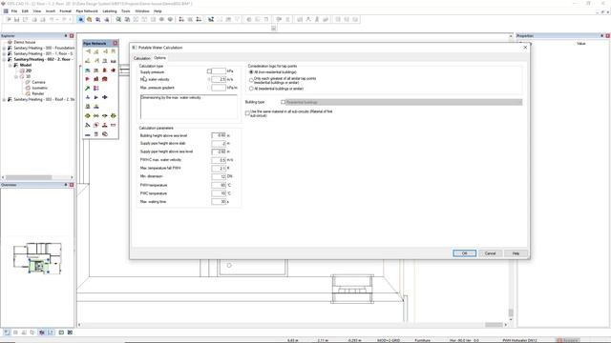
Task: Click the Max. waiting time input field
Action: (219, 202)
